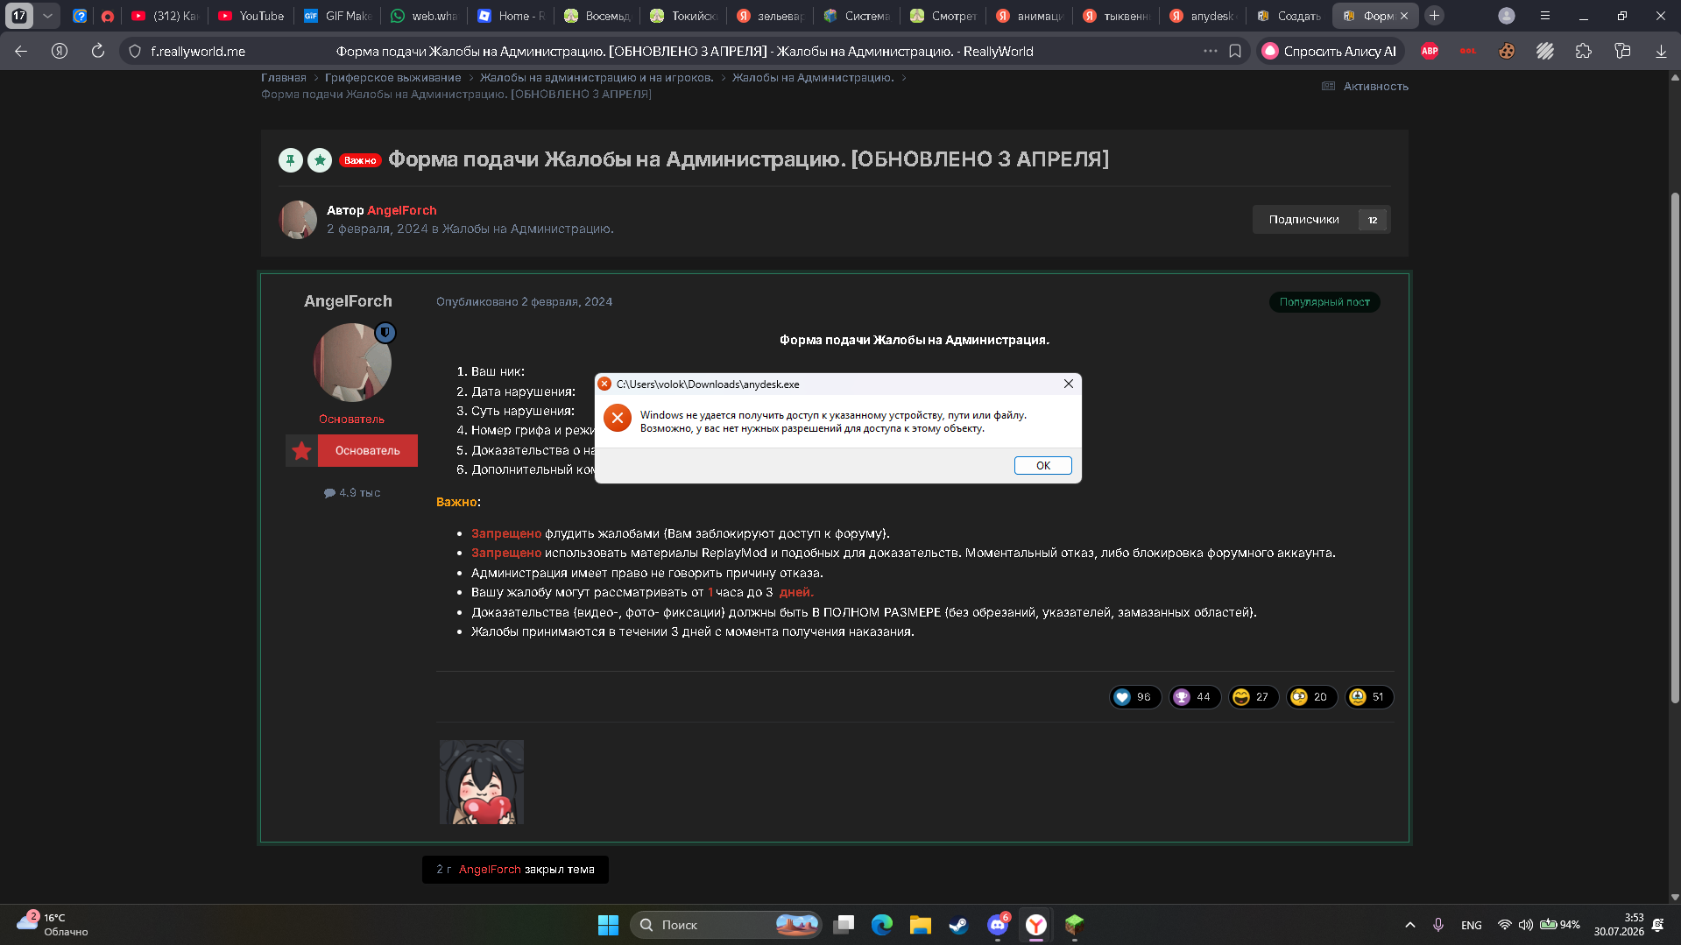Open the three-dots address bar menu
Screen dimensions: 1681x945
point(1211,51)
